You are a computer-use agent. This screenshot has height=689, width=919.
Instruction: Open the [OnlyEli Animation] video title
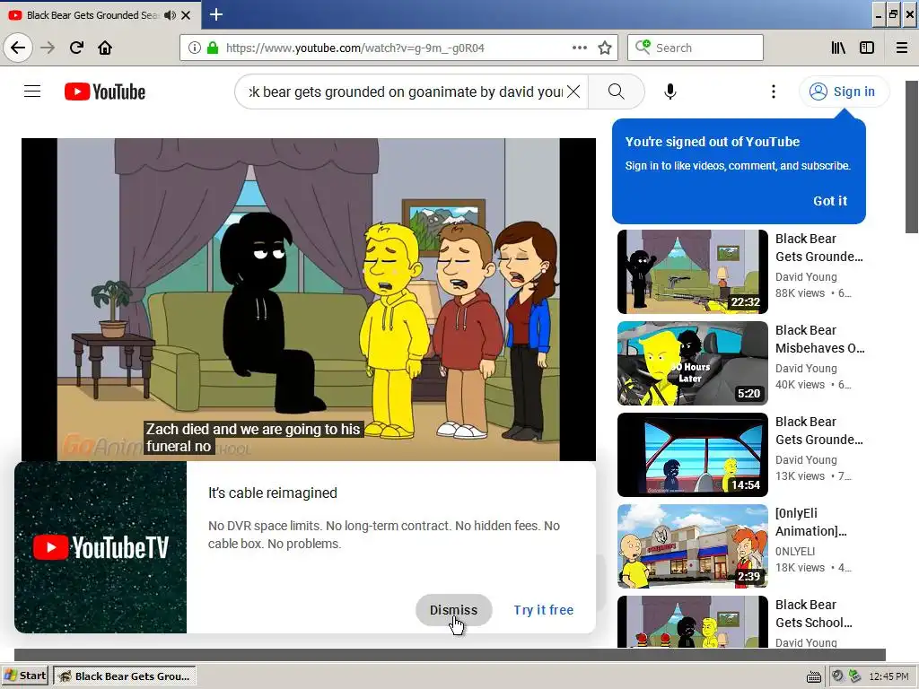pos(811,521)
